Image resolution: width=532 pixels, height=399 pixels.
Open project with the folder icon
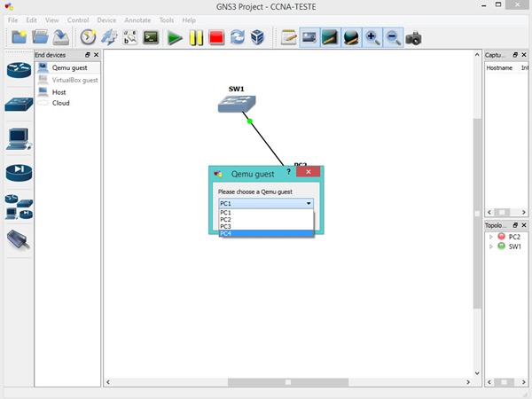click(x=40, y=37)
